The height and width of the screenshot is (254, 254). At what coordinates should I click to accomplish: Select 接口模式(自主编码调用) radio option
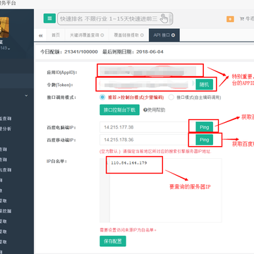click(x=171, y=97)
